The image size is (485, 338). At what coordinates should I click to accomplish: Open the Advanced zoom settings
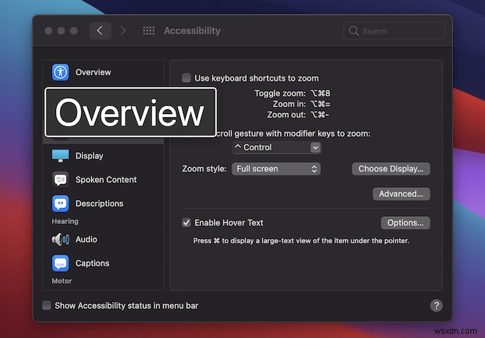point(400,194)
